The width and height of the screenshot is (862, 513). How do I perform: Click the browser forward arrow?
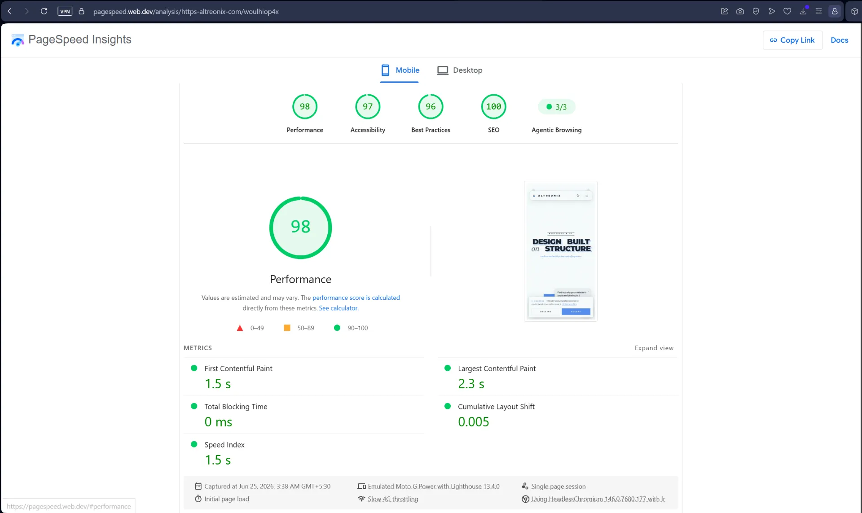[x=26, y=11]
